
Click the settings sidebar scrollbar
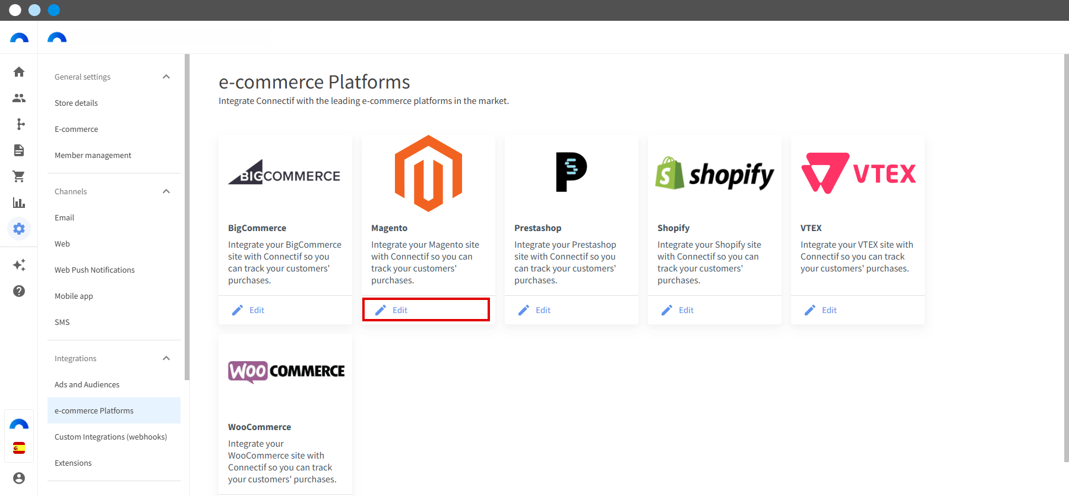coord(187,217)
